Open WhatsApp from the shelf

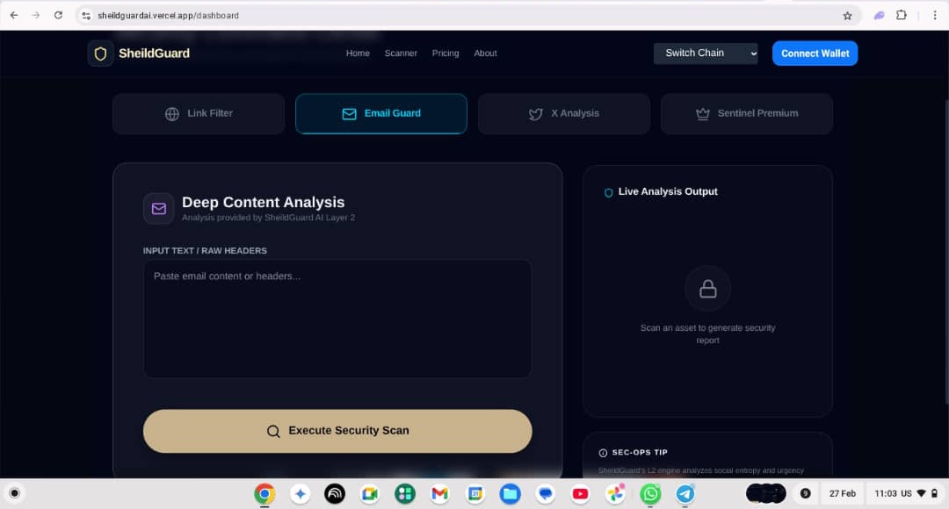650,494
